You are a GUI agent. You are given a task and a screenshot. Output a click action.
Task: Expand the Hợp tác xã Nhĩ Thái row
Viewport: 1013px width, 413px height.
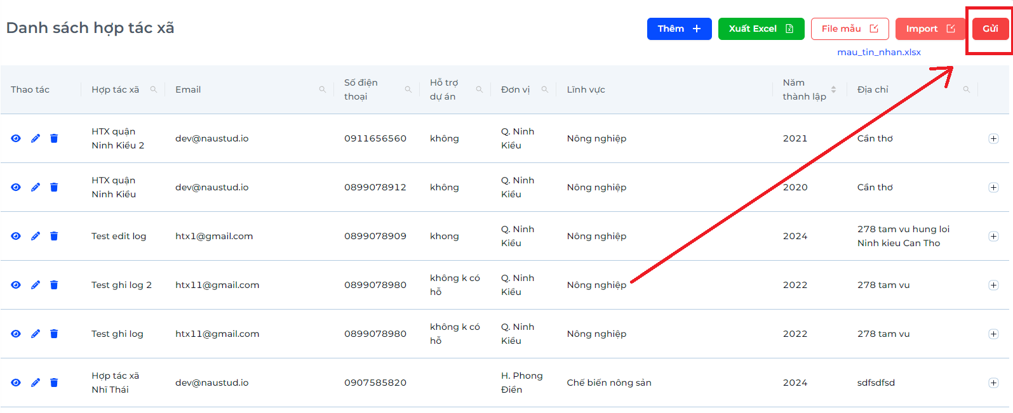pyautogui.click(x=993, y=383)
